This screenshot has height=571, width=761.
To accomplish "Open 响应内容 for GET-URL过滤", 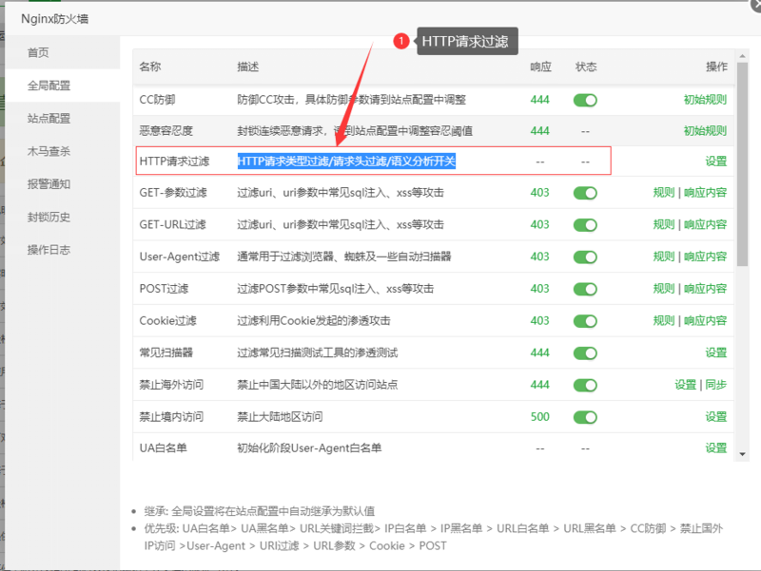I will (x=705, y=224).
